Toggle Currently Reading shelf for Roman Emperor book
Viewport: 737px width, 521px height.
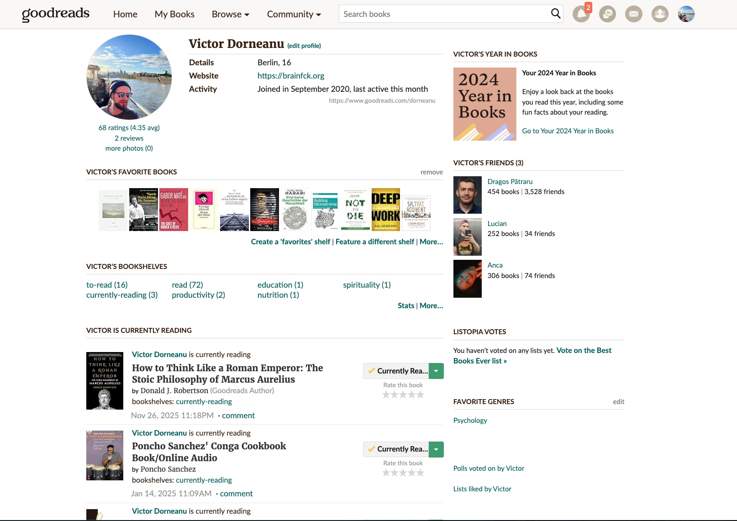(x=396, y=371)
